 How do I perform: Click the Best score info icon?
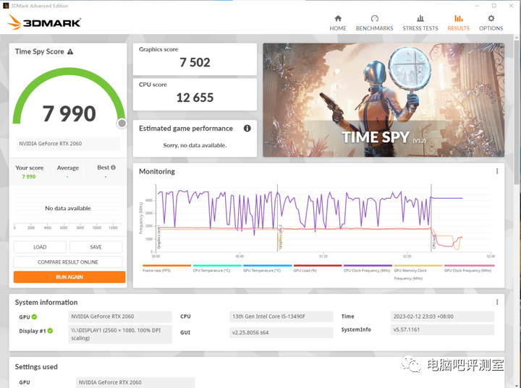tap(114, 168)
